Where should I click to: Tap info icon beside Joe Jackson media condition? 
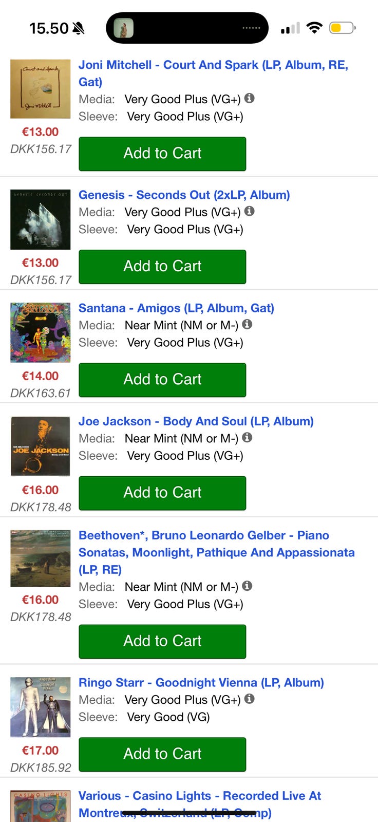coord(247,437)
